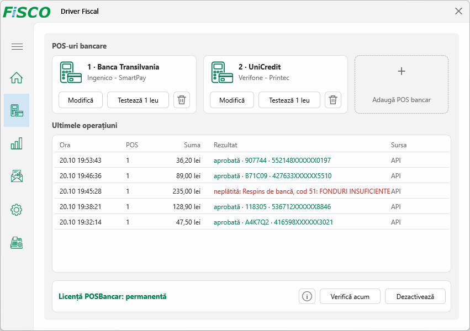Viewport: 470px width, 331px height.
Task: Click the 235,00 lei amount
Action: [187, 191]
